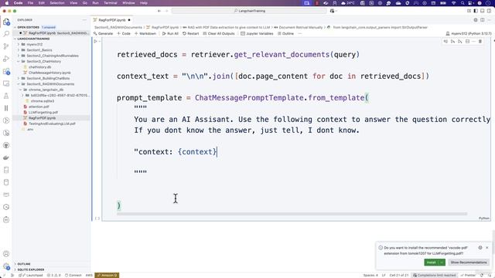
Task: Click the split editor icon at top right
Action: tap(483, 20)
